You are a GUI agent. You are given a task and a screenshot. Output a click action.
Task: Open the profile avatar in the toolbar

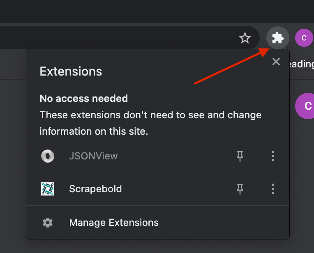click(304, 38)
